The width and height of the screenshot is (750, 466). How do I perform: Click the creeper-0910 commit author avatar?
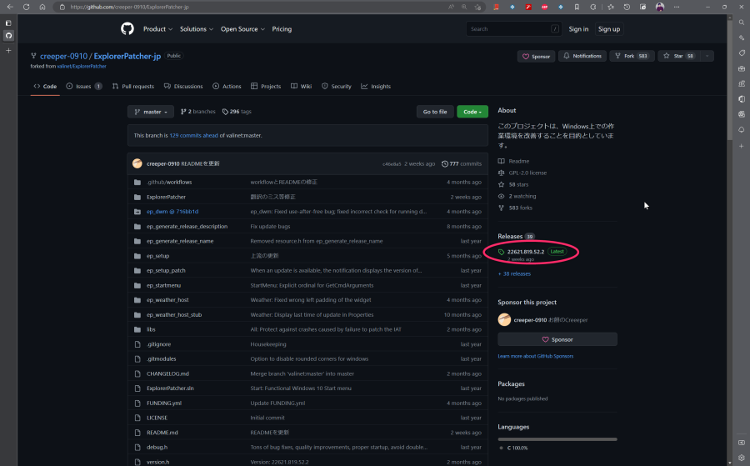(x=137, y=163)
